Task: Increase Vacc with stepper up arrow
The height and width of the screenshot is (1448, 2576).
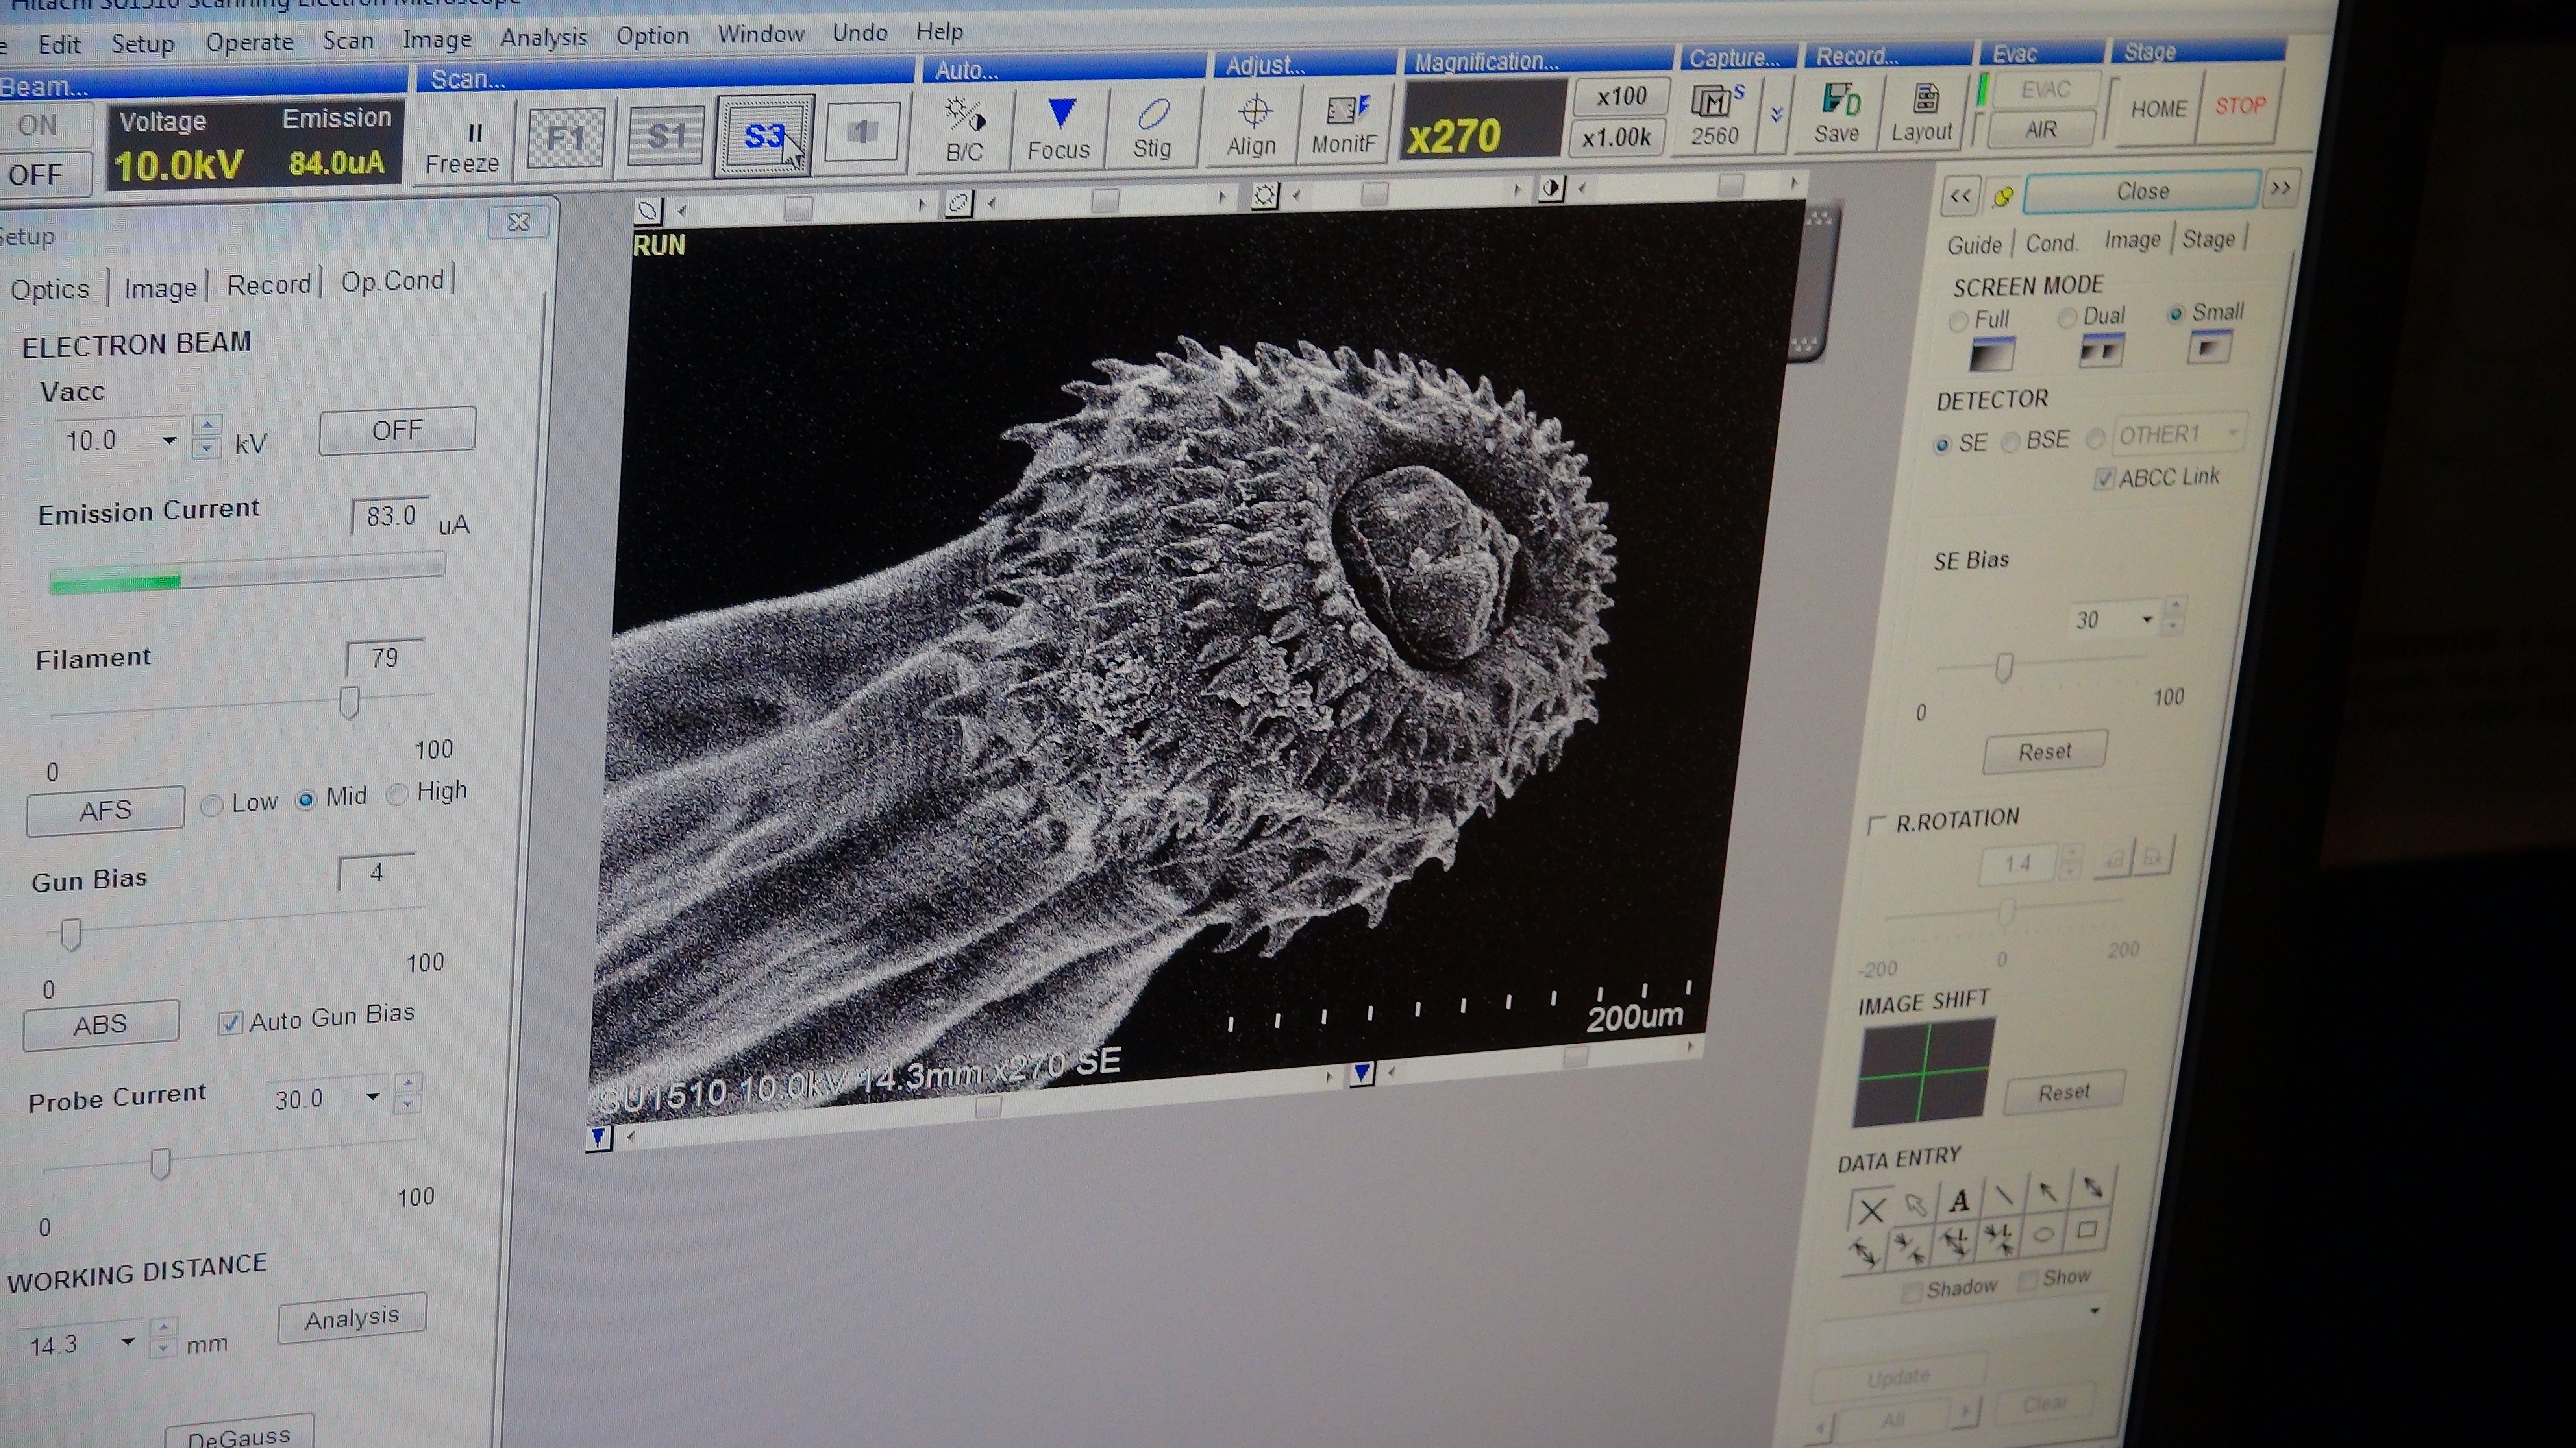Action: pyautogui.click(x=207, y=426)
